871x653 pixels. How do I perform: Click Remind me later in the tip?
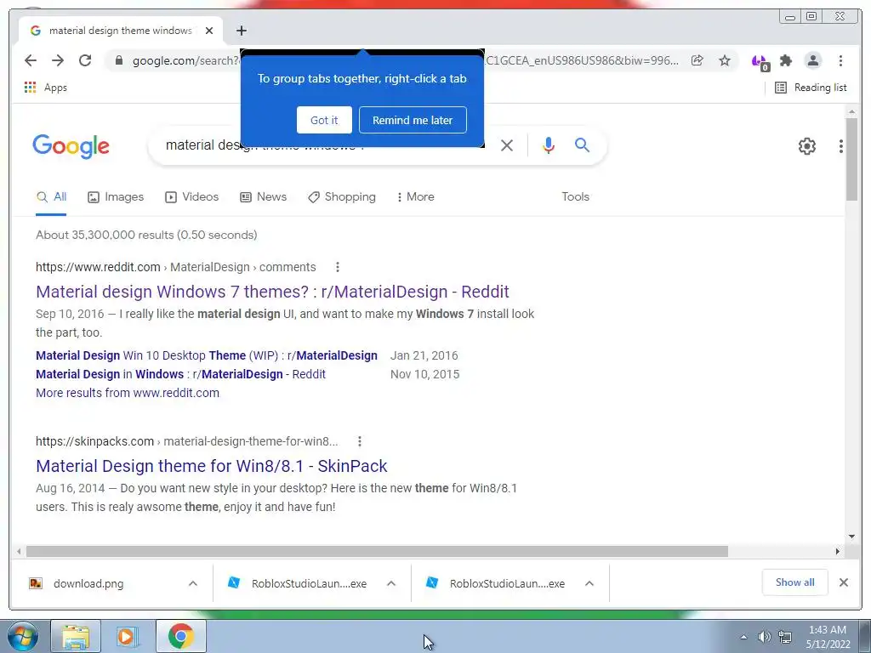(413, 120)
